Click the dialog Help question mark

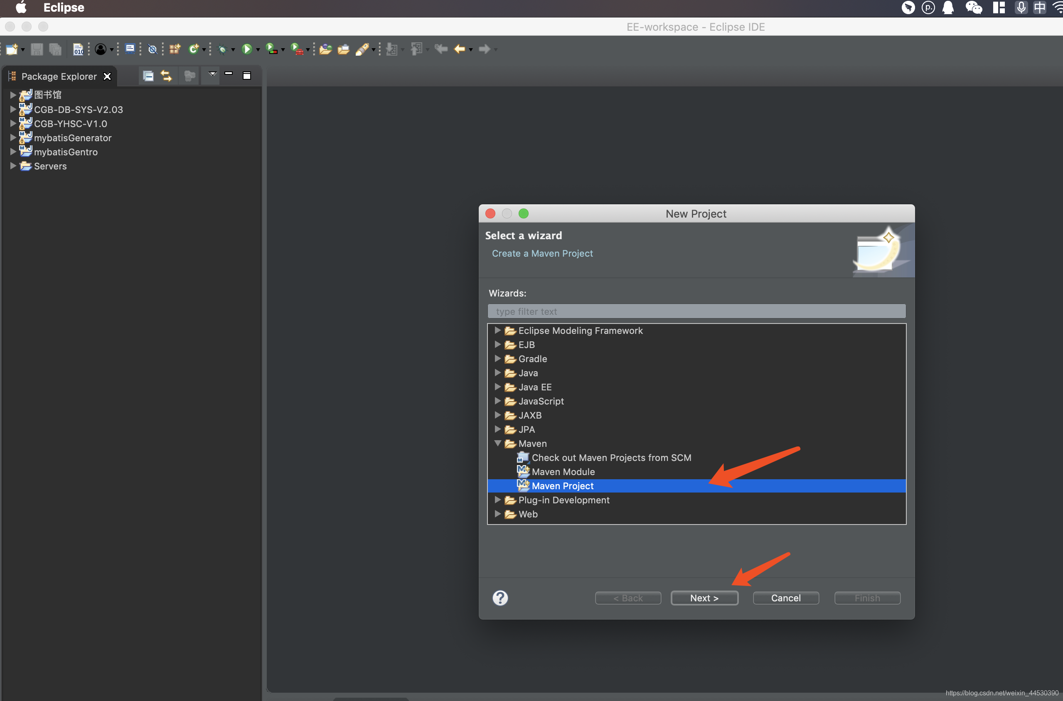click(x=500, y=598)
